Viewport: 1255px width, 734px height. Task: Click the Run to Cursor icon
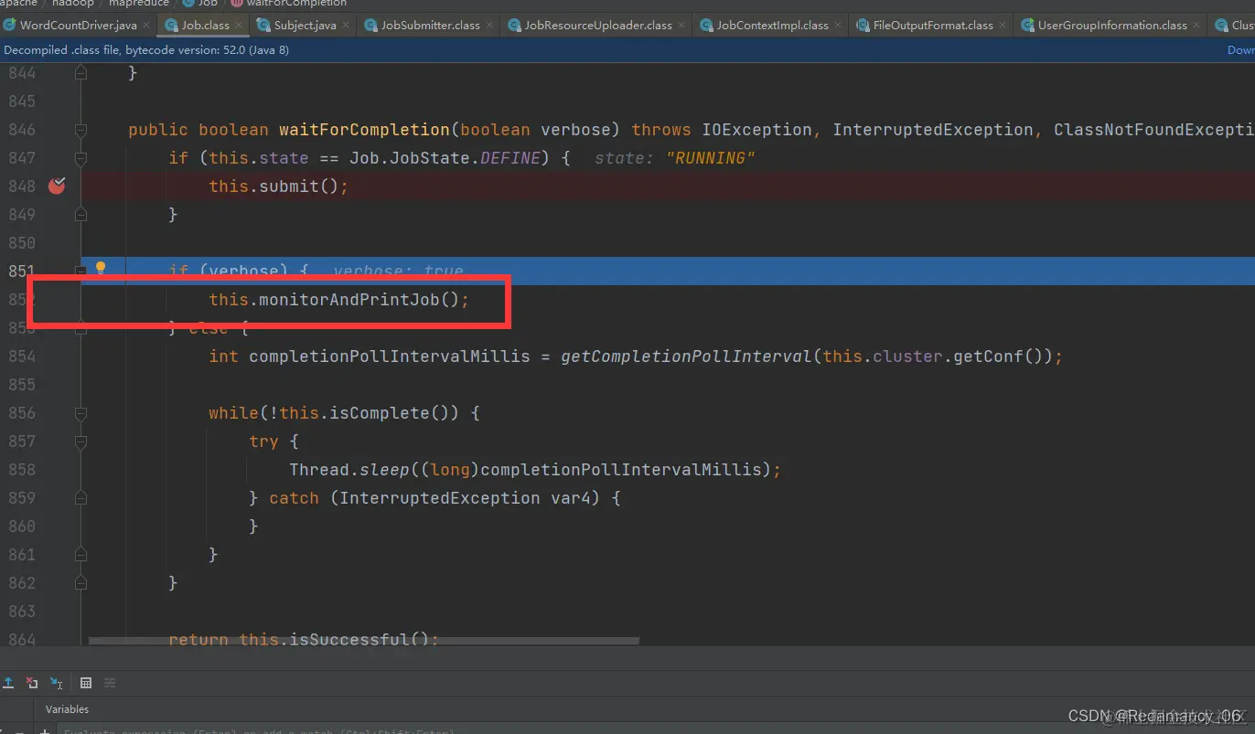(x=57, y=683)
